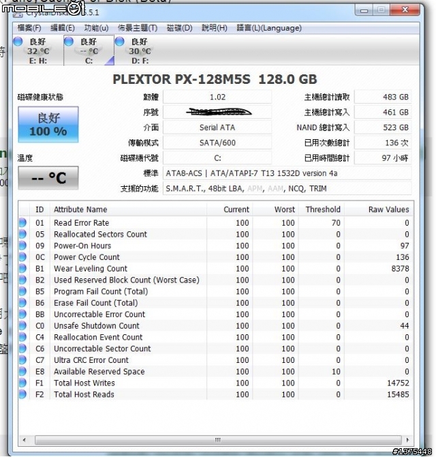Click the status orb on Read Error Rate row
This screenshot has width=436, height=457.
tap(22, 222)
